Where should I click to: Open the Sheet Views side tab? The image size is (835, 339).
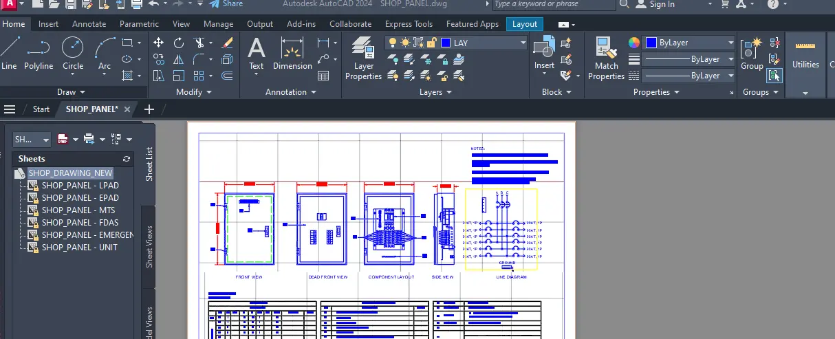pos(149,246)
